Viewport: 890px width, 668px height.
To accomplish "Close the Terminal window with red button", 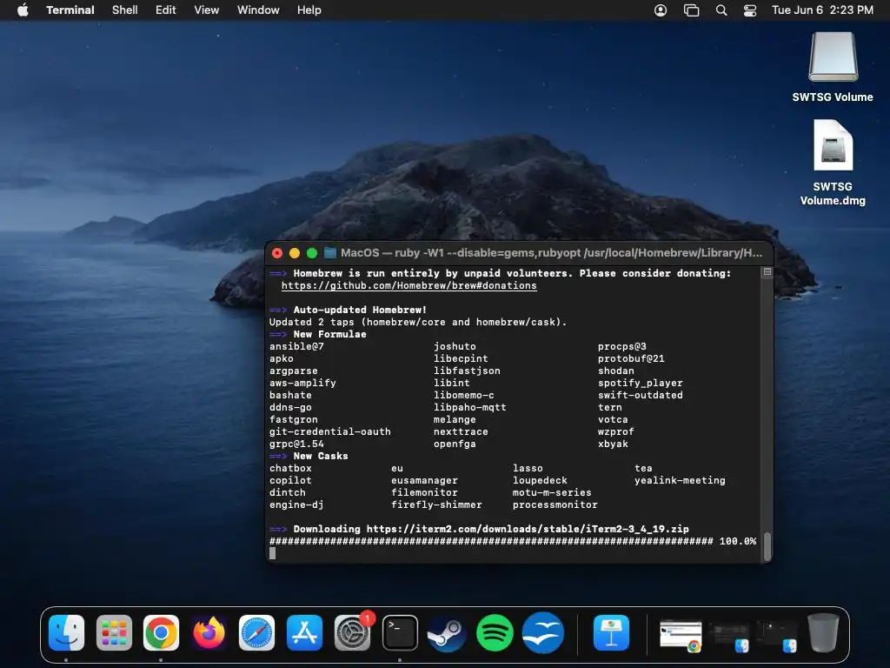I will [277, 253].
